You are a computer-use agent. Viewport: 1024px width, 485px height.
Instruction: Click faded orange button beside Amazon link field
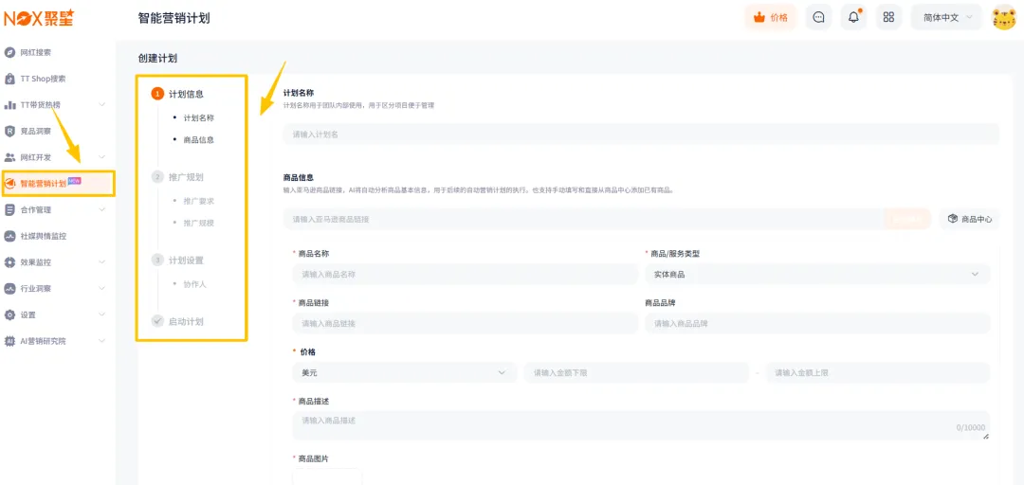(x=907, y=220)
